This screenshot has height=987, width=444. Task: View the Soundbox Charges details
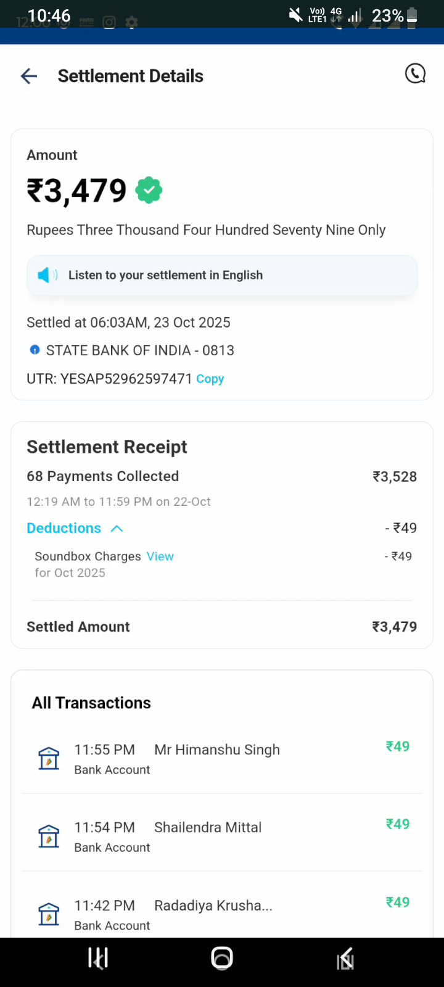coord(160,556)
